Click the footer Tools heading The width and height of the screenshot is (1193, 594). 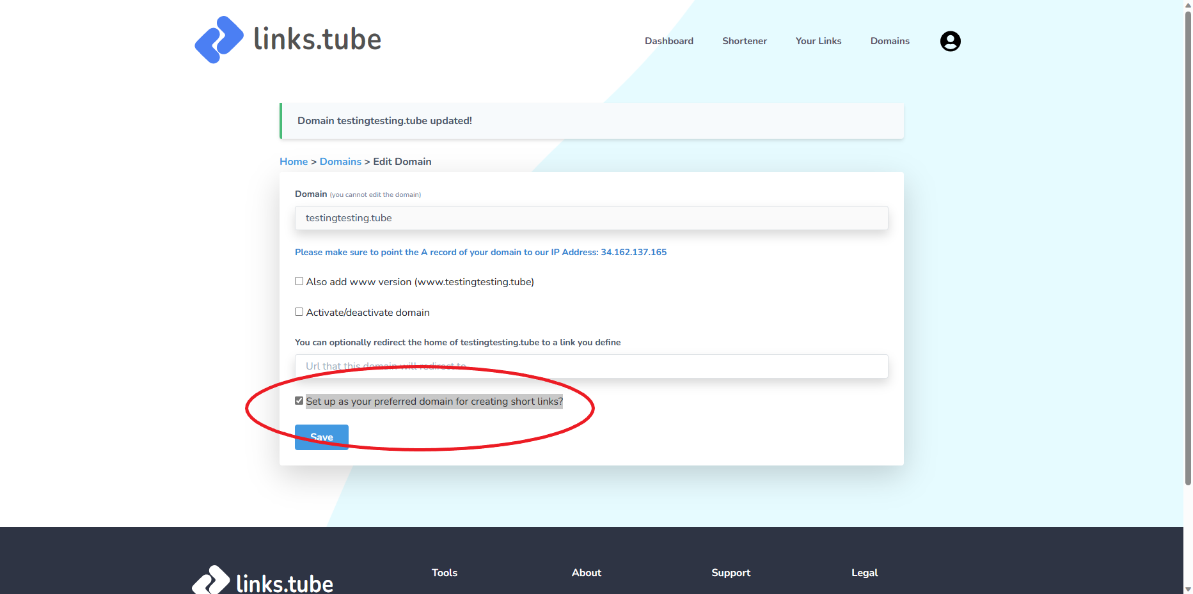tap(445, 573)
